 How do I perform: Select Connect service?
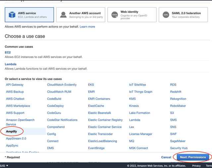click(53, 141)
